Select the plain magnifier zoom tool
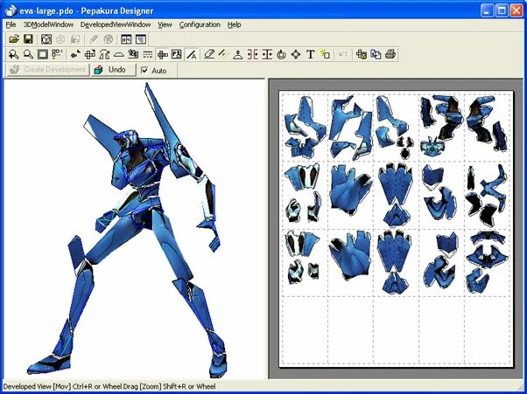The height and width of the screenshot is (394, 527). (x=28, y=54)
